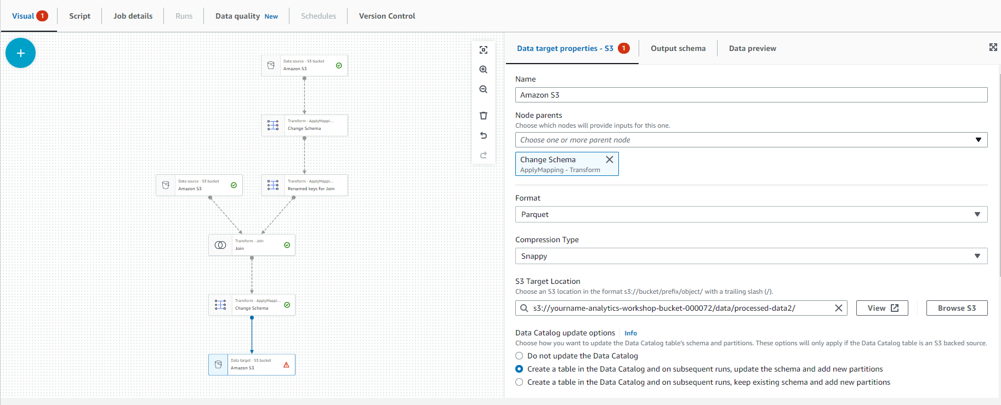The image size is (1001, 405).
Task: Switch to the Visual tab
Action: pyautogui.click(x=29, y=16)
